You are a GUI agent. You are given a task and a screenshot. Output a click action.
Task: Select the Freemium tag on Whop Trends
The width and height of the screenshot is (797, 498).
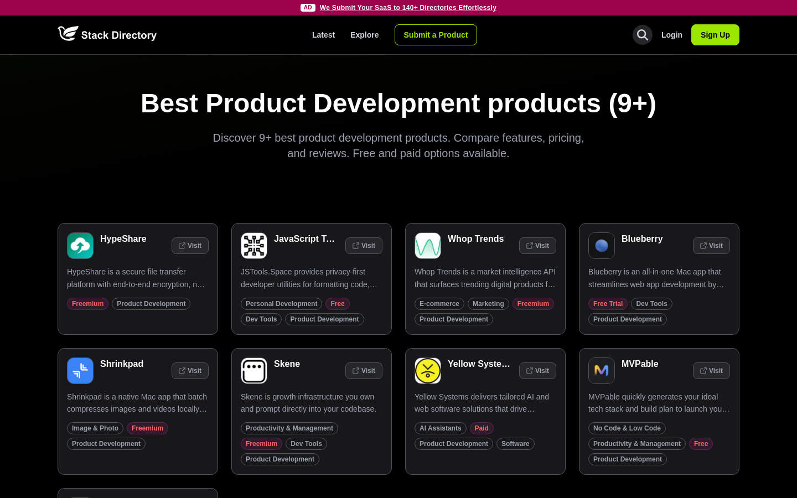pos(533,304)
